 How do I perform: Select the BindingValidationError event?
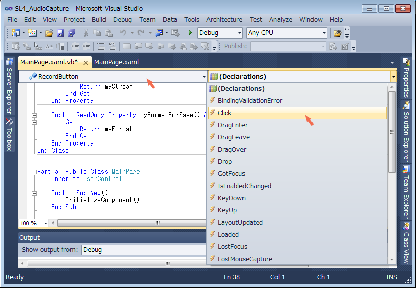(297, 101)
